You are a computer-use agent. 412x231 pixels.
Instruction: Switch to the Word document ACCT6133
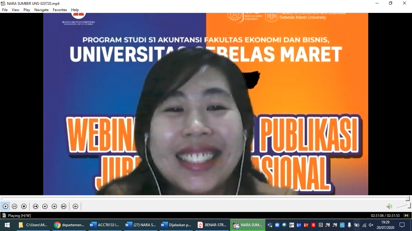(x=105, y=225)
